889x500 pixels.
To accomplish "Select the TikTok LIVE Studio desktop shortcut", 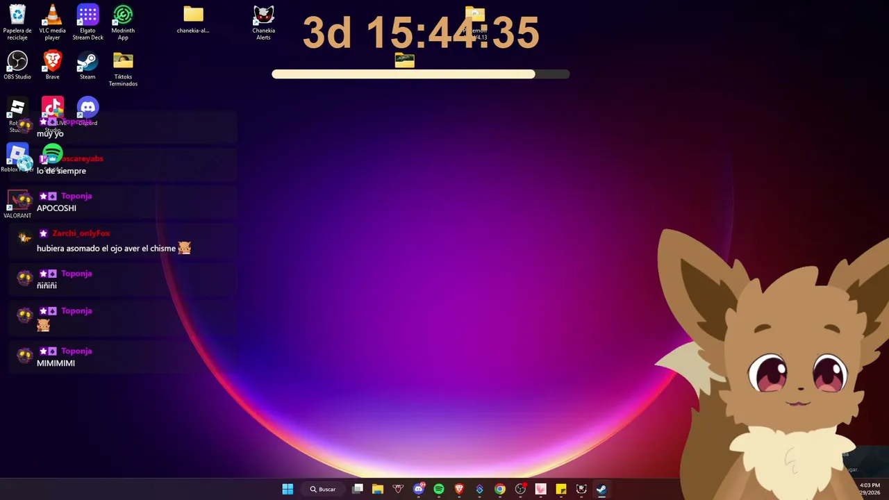I will coord(52,115).
